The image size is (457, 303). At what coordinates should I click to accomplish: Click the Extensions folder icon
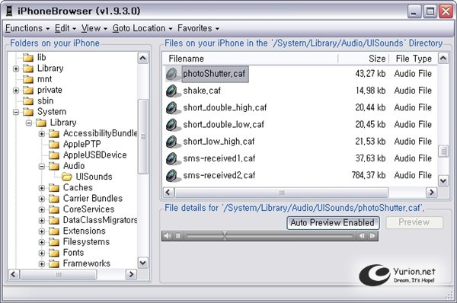click(54, 231)
